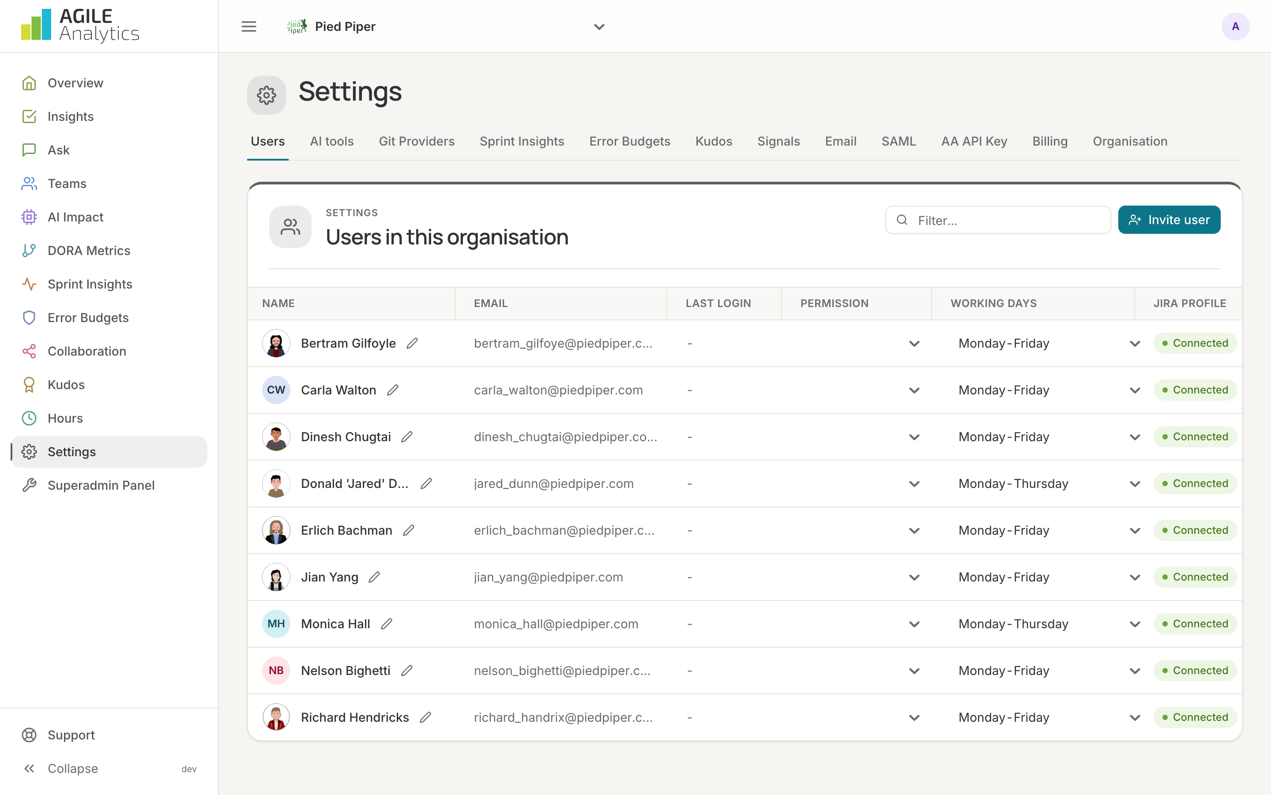
Task: Open the hamburger menu icon
Action: 249,26
